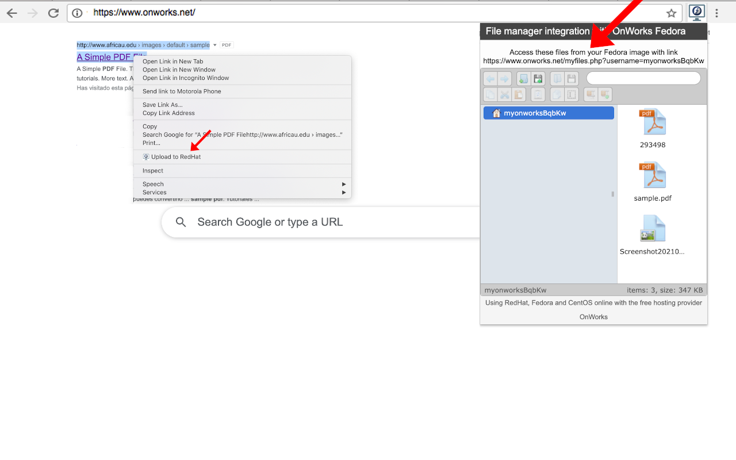Duplicate the selected file
736x460 pixels.
[x=557, y=94]
